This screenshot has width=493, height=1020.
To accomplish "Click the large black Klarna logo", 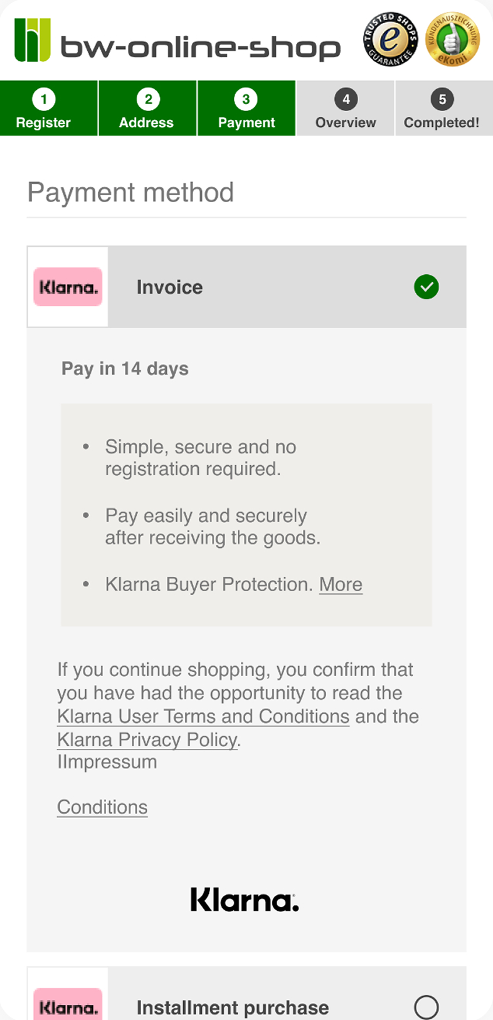I will pyautogui.click(x=245, y=899).
